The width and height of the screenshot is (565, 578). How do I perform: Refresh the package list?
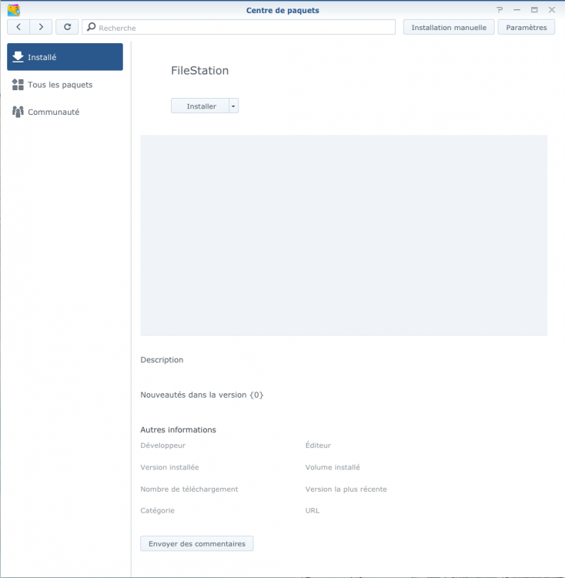coord(67,27)
